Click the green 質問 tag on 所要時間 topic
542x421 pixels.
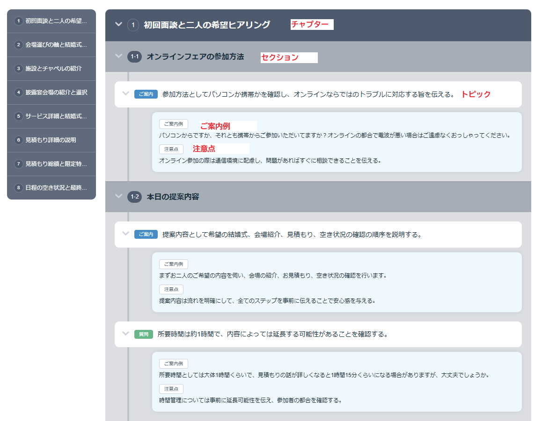pos(143,335)
